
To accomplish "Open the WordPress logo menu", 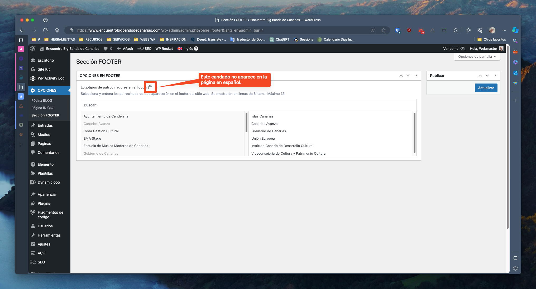I will point(33,48).
